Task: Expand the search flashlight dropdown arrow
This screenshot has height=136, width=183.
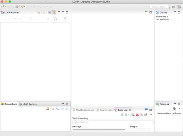Action: [x=24, y=7]
